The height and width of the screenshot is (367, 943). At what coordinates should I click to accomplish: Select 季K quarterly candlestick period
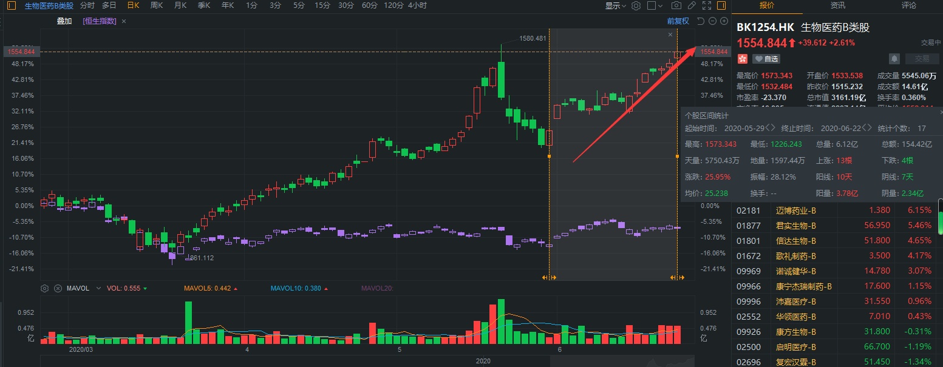coord(204,5)
